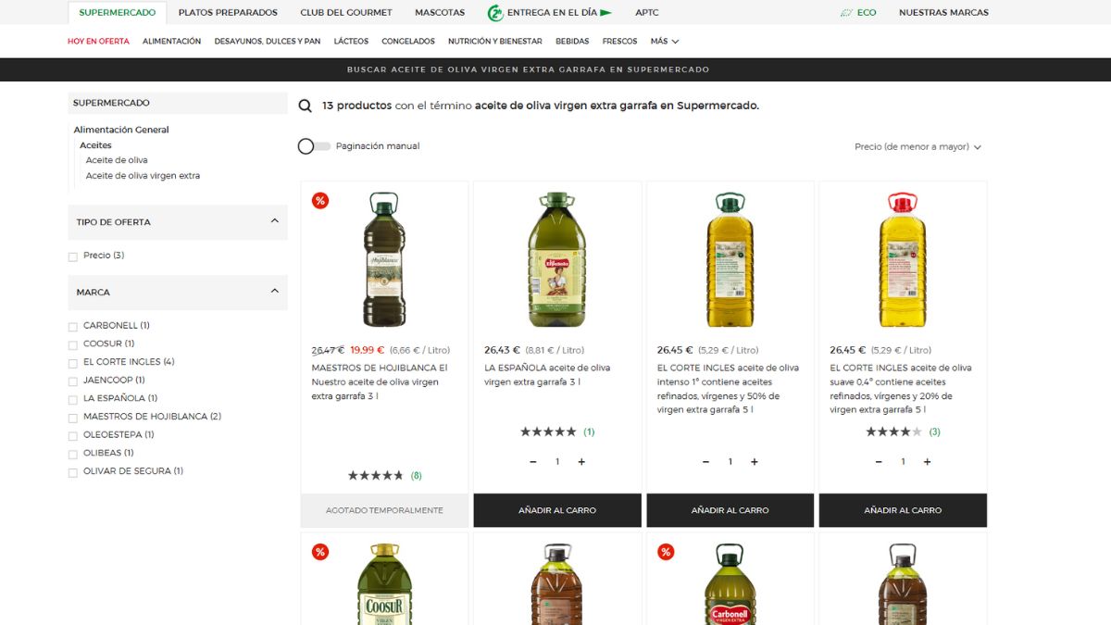Click the Entrega en el día clock icon
Image resolution: width=1111 pixels, height=625 pixels.
(x=495, y=13)
